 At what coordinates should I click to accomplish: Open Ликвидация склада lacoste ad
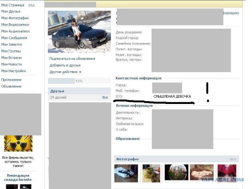(x=18, y=178)
